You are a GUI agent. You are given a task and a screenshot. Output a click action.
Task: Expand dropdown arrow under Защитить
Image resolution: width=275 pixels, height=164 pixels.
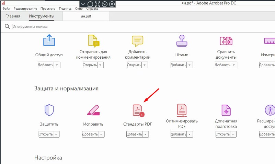56,134
